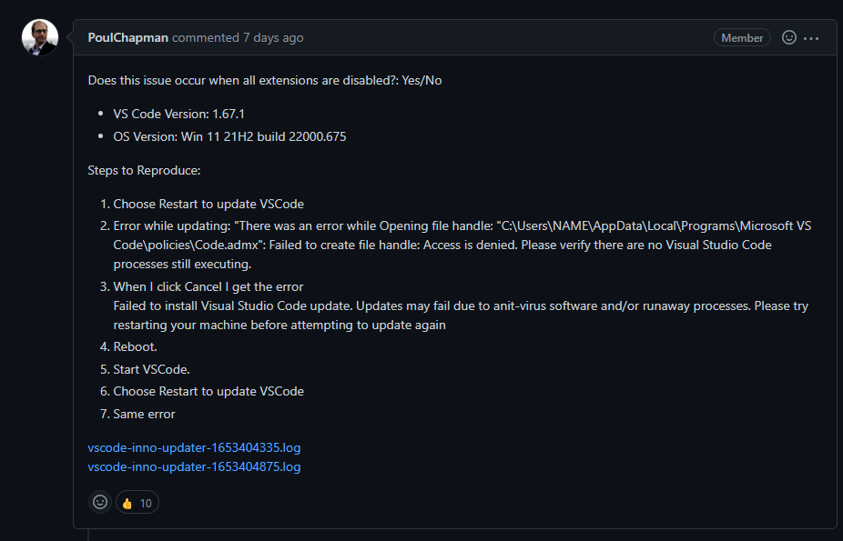
Task: Click the 'Start VSCode.' step item
Action: 152,369
